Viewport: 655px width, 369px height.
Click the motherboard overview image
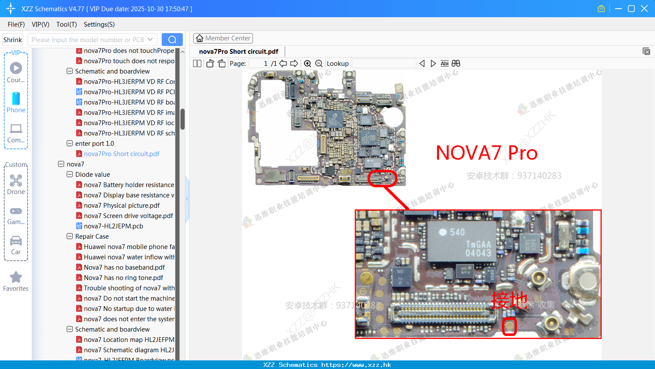coord(327,128)
